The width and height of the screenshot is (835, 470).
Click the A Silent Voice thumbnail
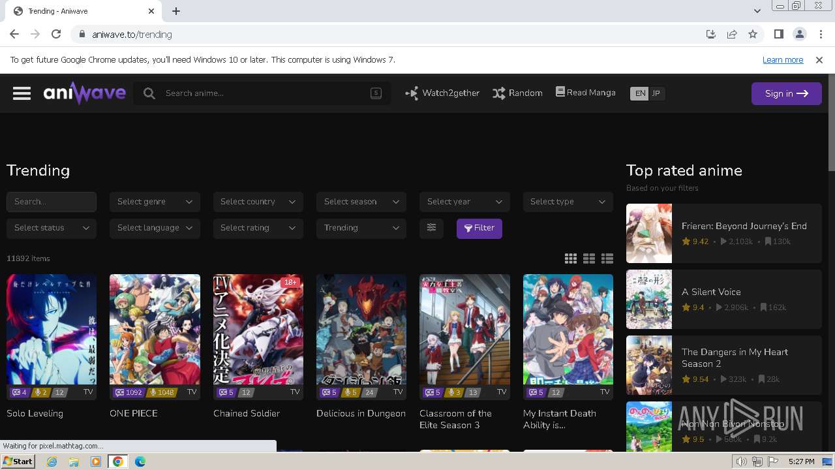(x=649, y=299)
